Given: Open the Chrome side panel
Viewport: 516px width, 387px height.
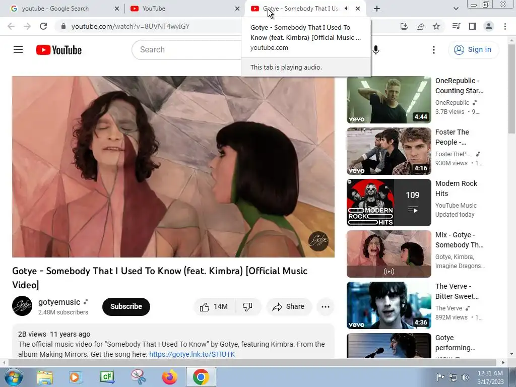Looking at the screenshot, I should pos(473,26).
